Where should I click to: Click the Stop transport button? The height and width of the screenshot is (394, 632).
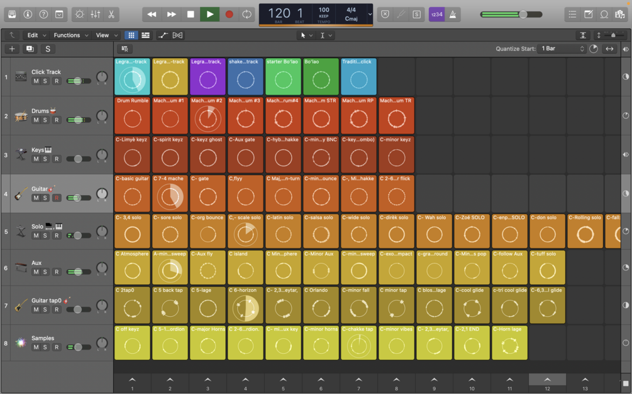tap(191, 14)
